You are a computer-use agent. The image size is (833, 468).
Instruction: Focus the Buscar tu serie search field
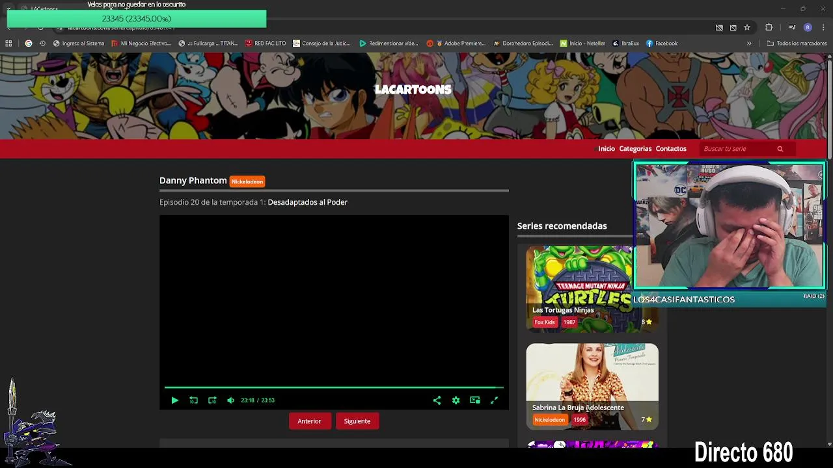738,149
